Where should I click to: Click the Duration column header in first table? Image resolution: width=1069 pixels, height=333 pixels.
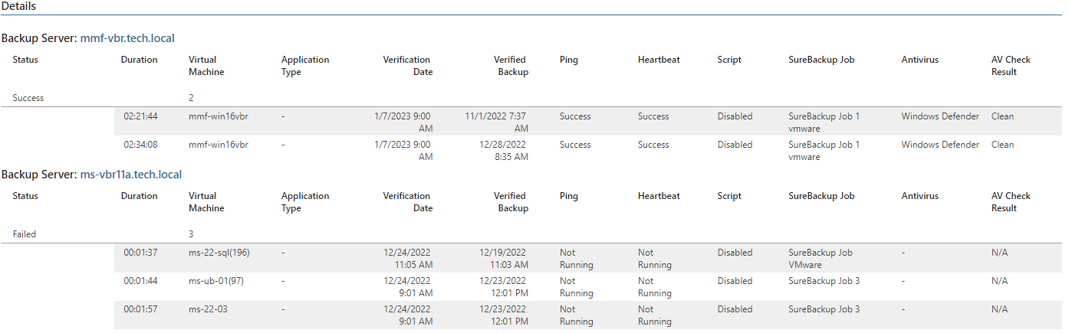[x=139, y=60]
